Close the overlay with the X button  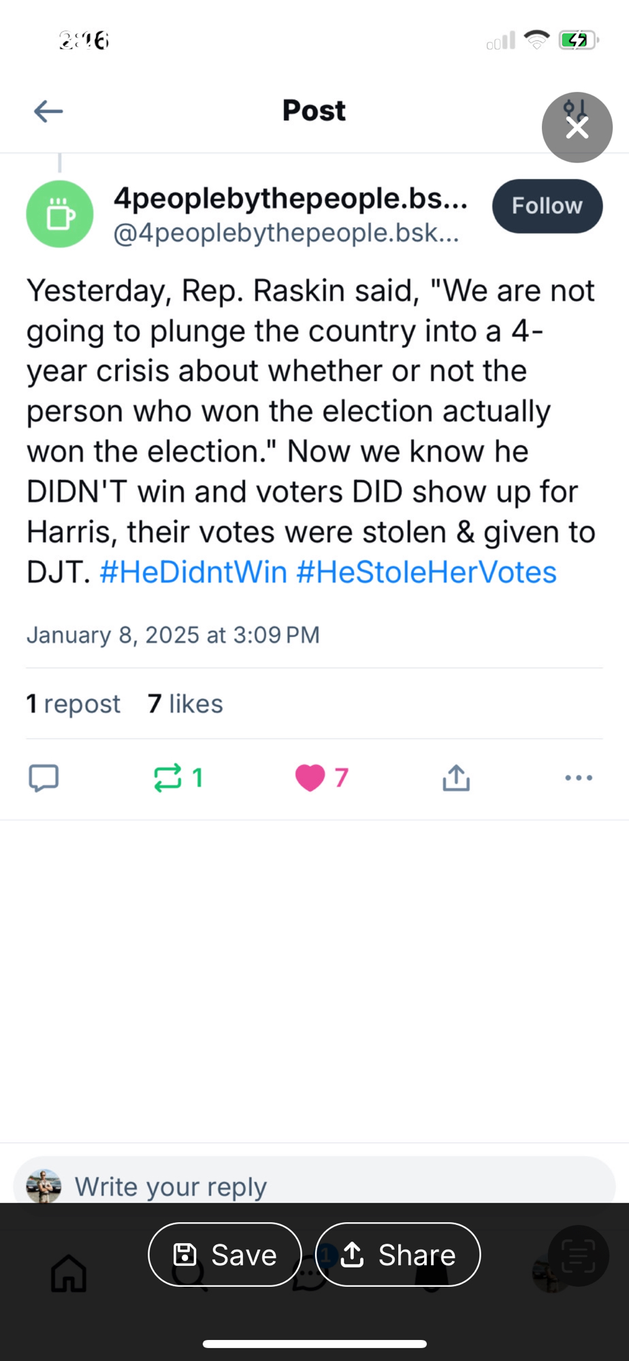coord(577,127)
